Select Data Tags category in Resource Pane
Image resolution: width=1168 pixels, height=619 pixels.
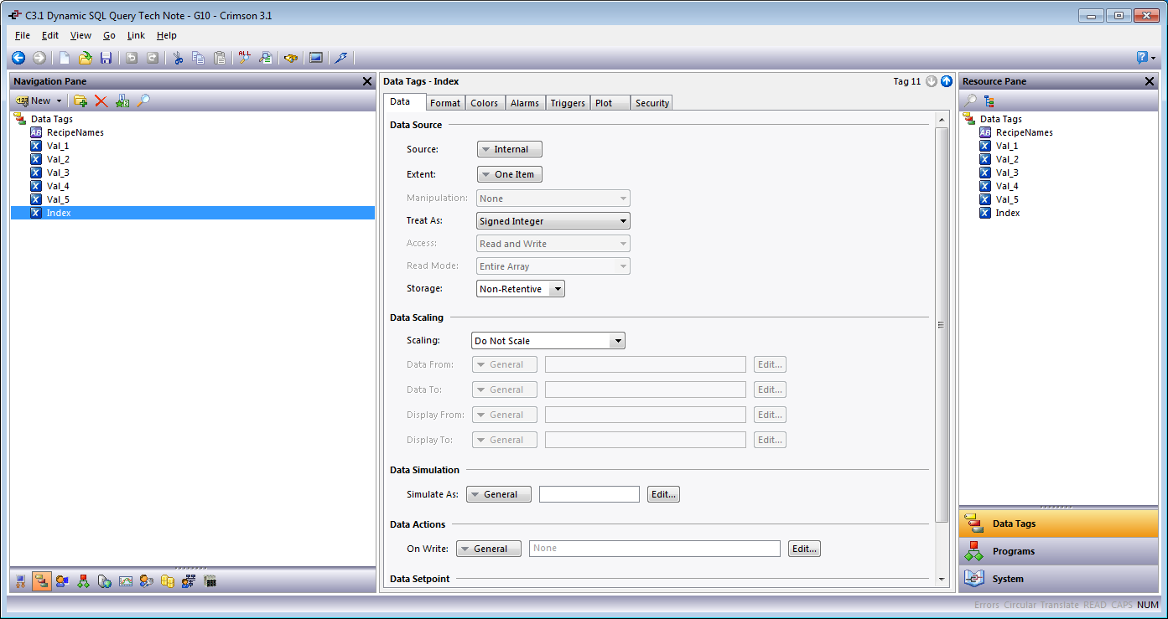(1059, 524)
